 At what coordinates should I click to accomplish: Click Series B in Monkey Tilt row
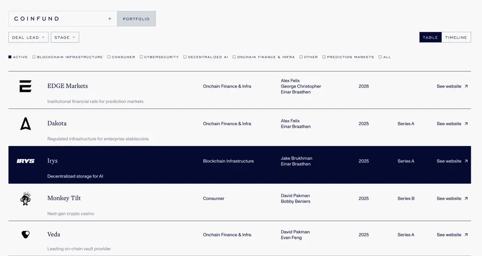(406, 199)
